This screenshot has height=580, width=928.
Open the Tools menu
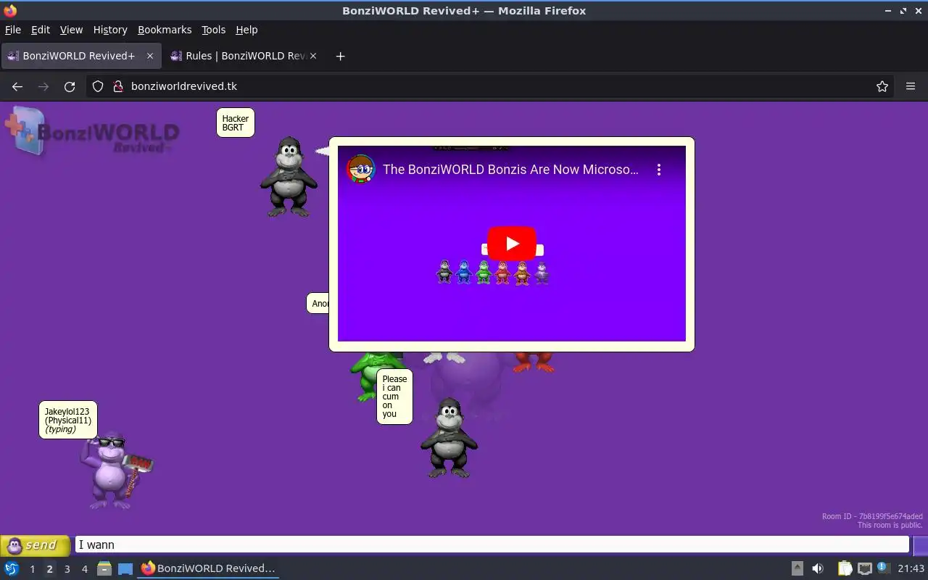(214, 30)
